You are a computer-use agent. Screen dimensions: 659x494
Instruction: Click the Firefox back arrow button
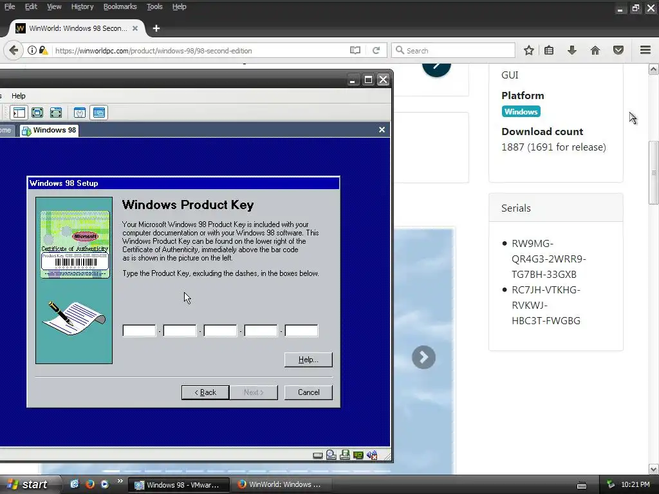[x=14, y=50]
